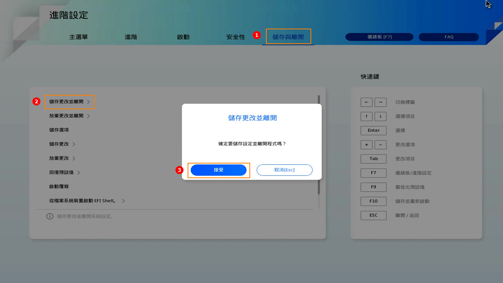The height and width of the screenshot is (283, 503).
Task: Expand 回復預設值 chevron
Action: coord(79,173)
